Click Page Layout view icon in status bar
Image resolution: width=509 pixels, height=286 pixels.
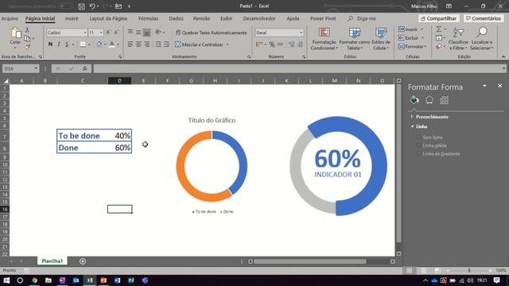coord(423,270)
